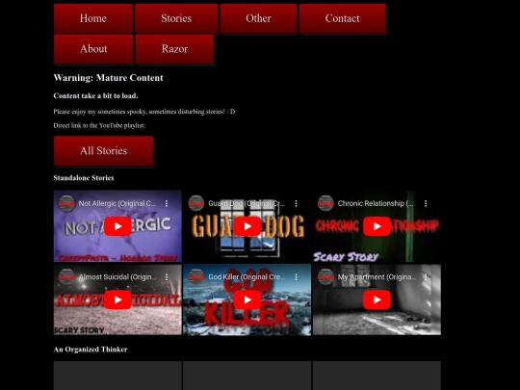
Task: Click channel avatar on Almost Suicidal video
Action: 66,277
